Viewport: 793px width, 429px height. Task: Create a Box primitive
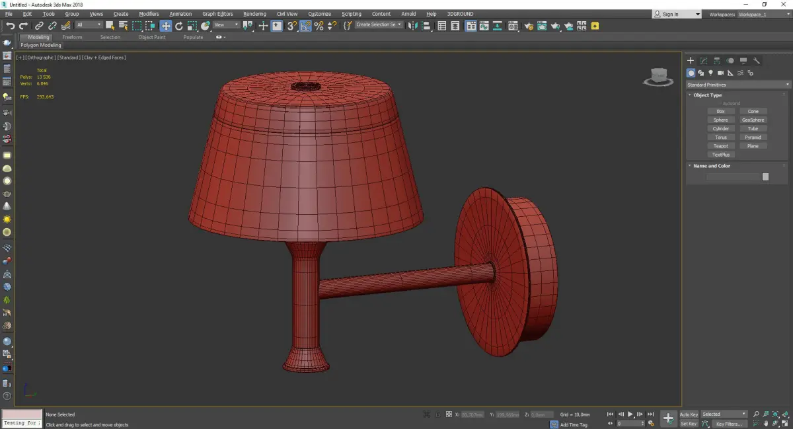click(x=721, y=112)
